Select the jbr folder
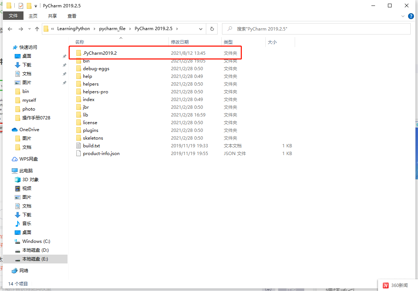The width and height of the screenshot is (418, 291). 86,107
